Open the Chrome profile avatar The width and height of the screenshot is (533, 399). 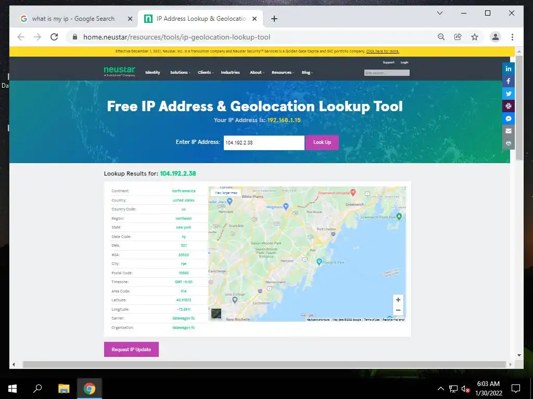click(x=496, y=37)
